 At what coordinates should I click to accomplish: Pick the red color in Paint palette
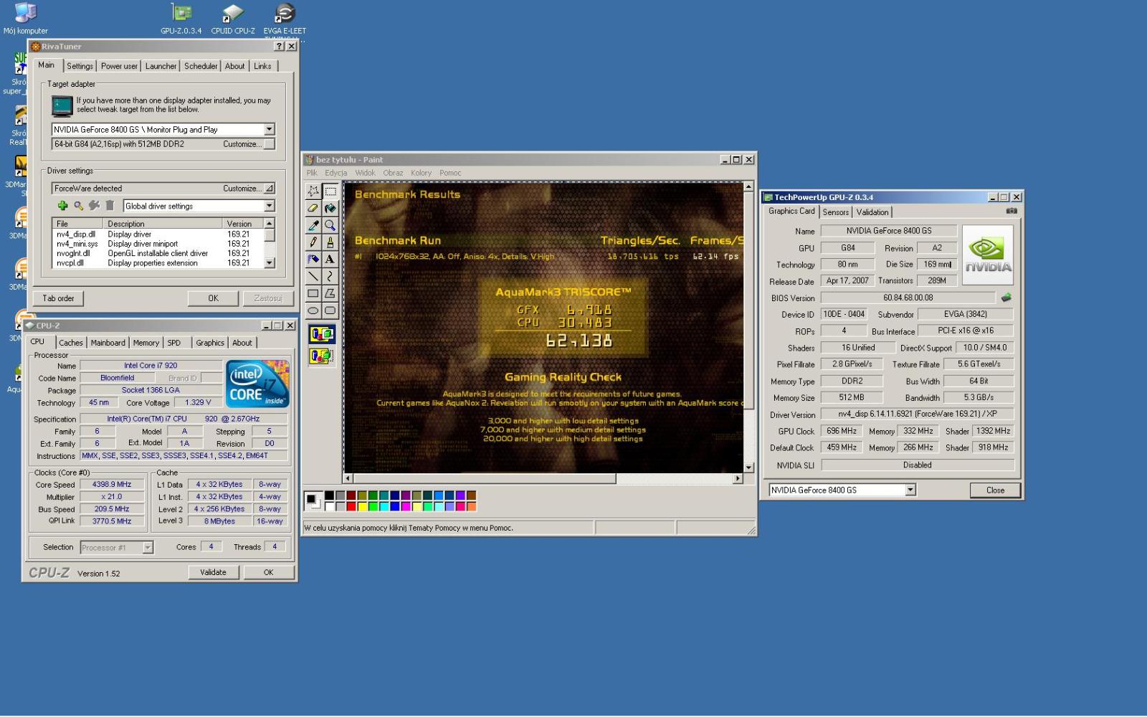[351, 507]
